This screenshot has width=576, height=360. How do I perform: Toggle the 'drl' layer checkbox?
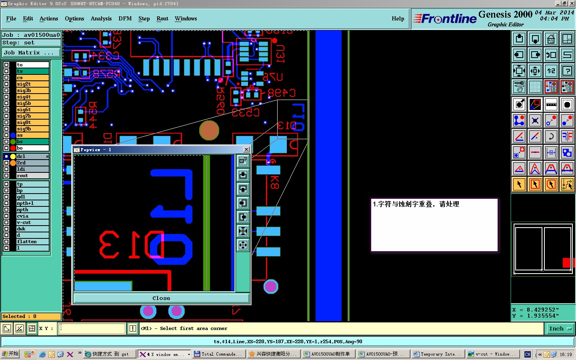point(6,156)
